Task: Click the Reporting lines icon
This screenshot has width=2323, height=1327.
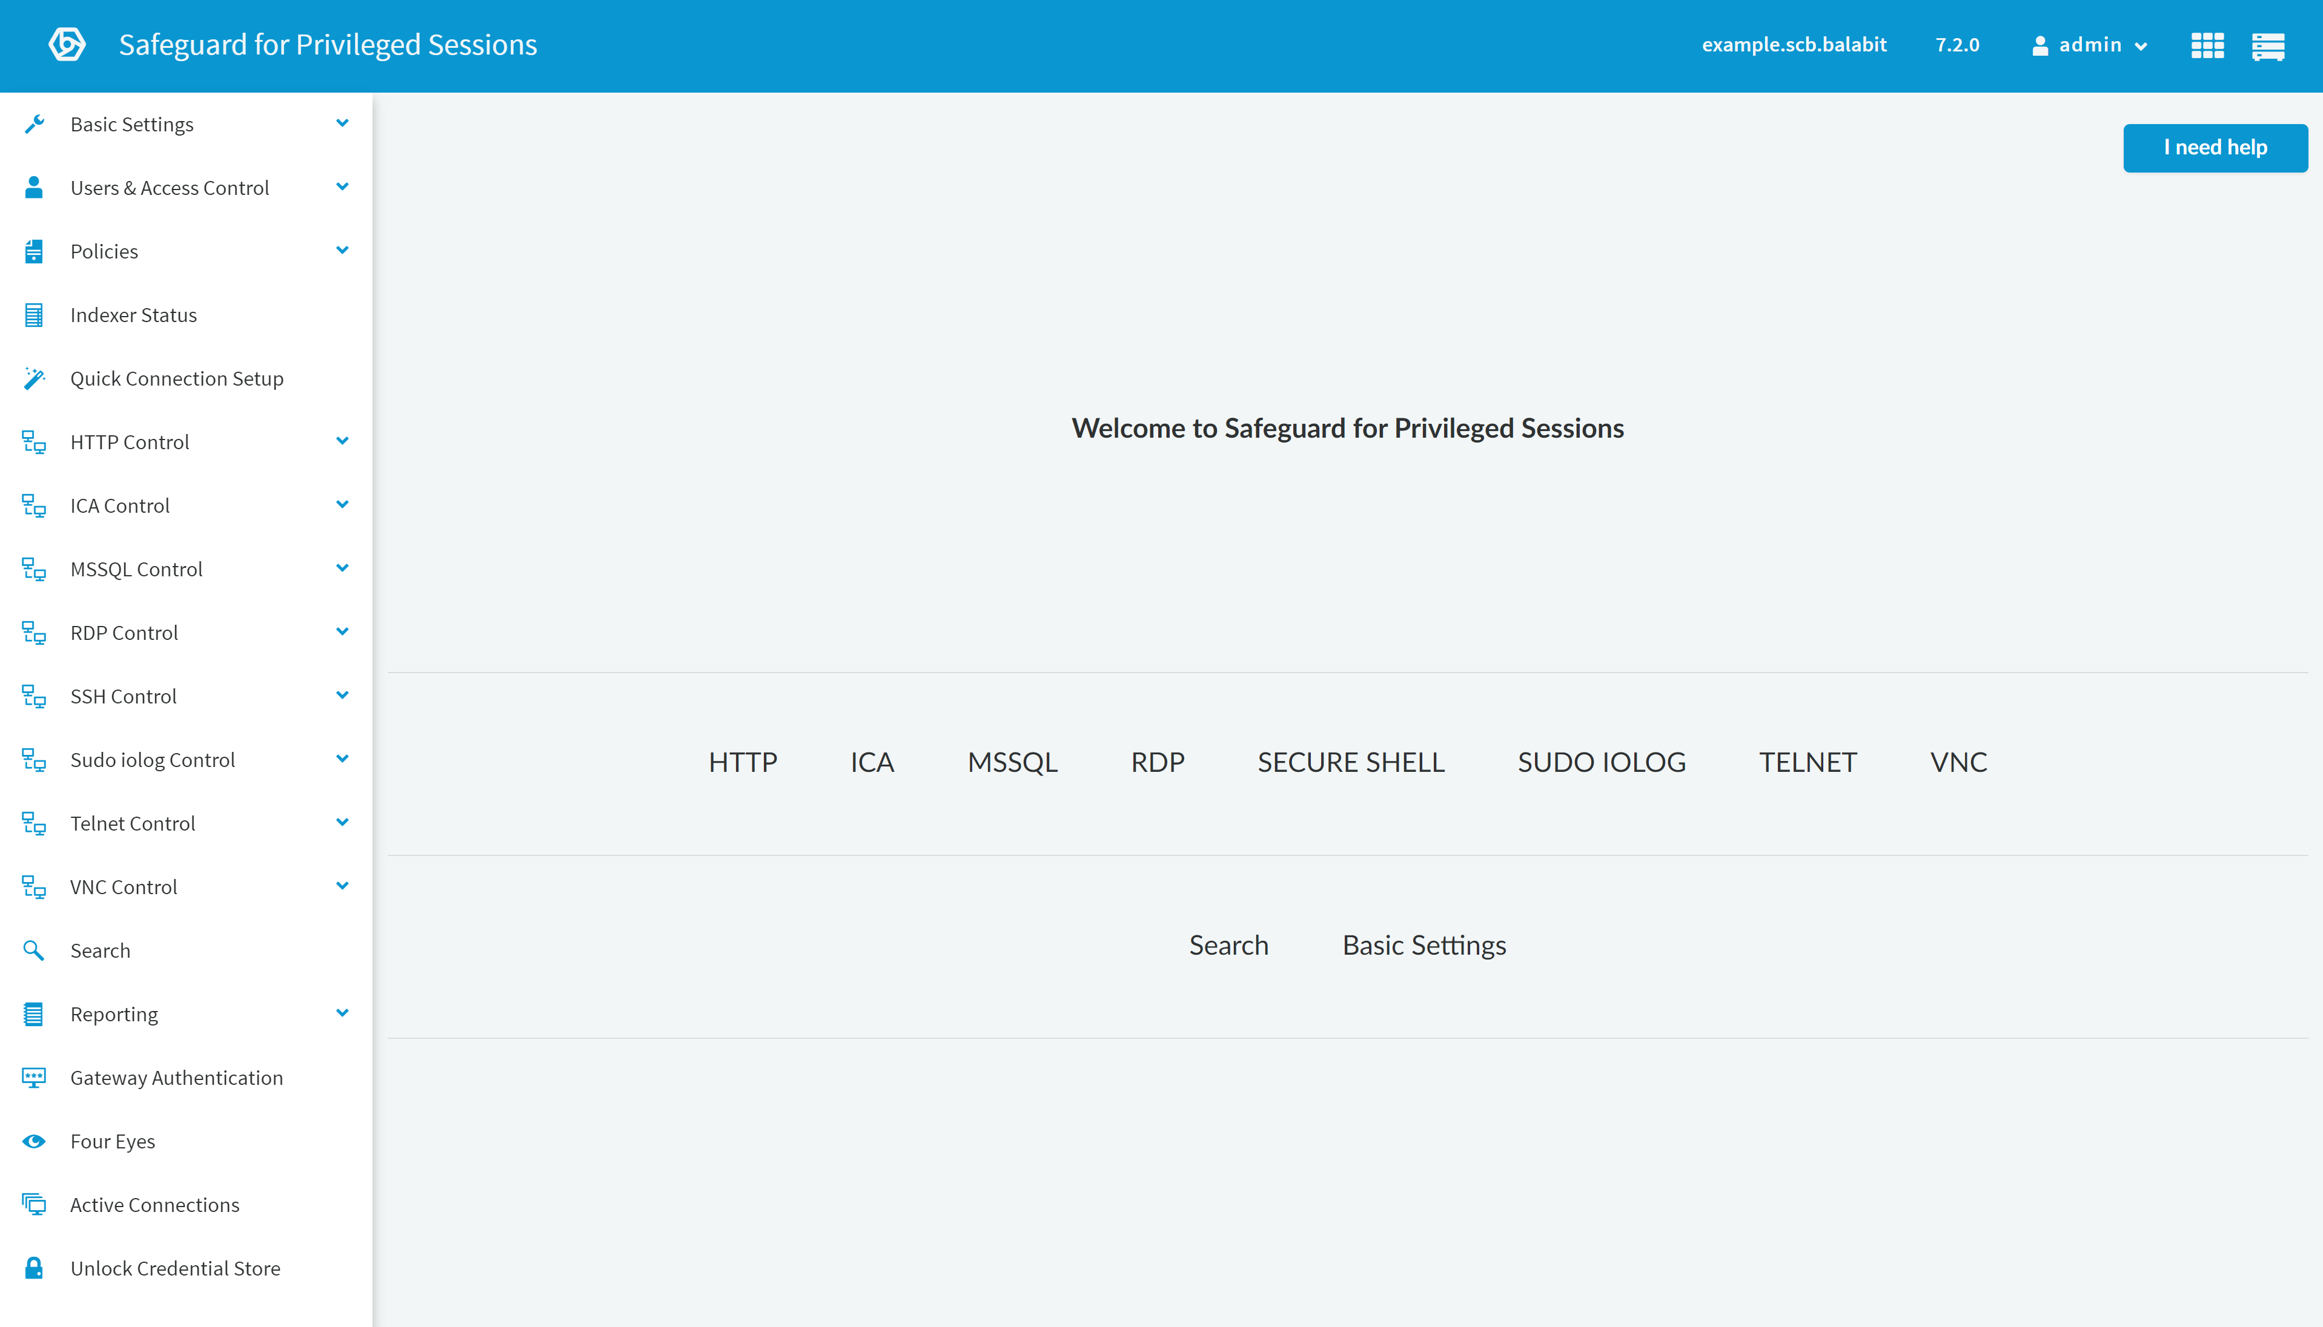Action: tap(34, 1015)
